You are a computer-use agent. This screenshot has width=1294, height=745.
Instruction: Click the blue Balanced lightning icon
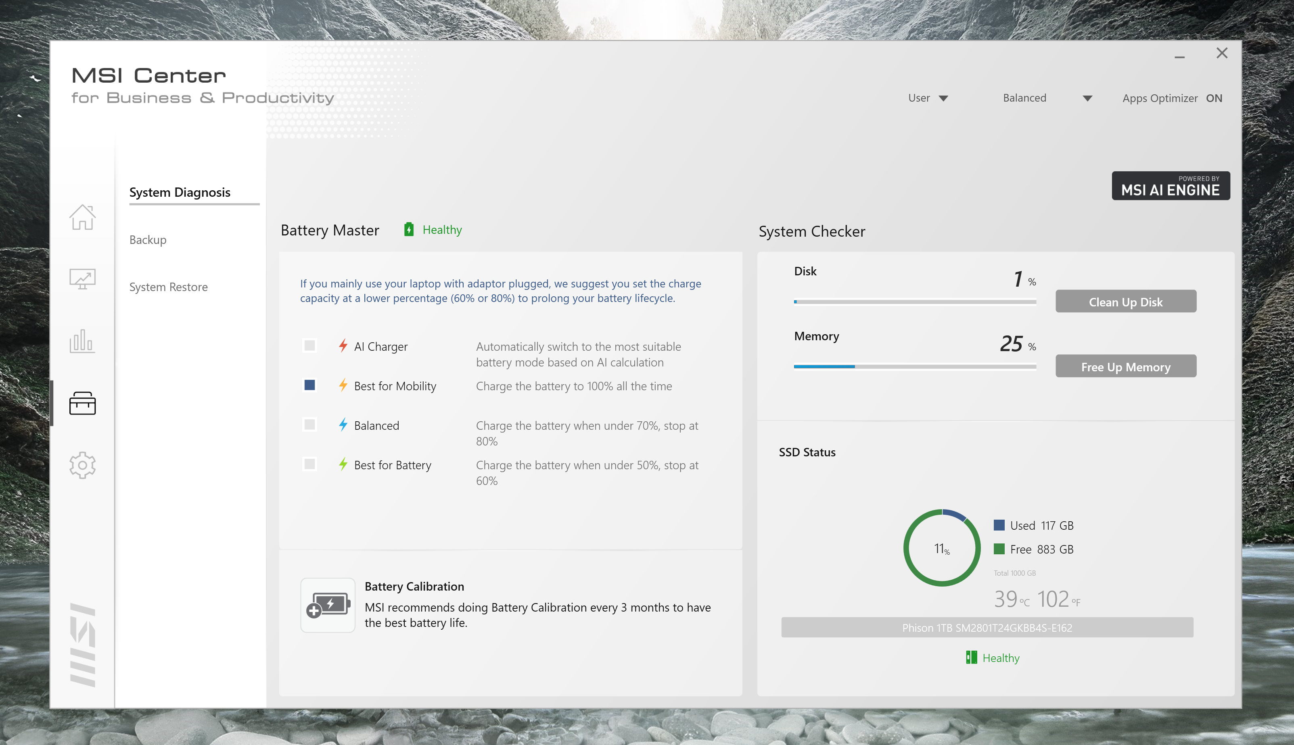tap(343, 425)
